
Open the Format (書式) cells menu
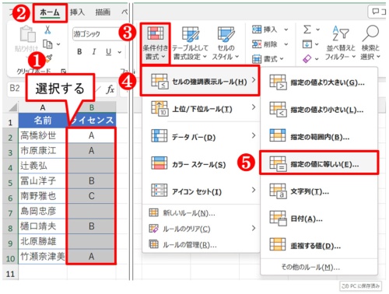click(268, 59)
